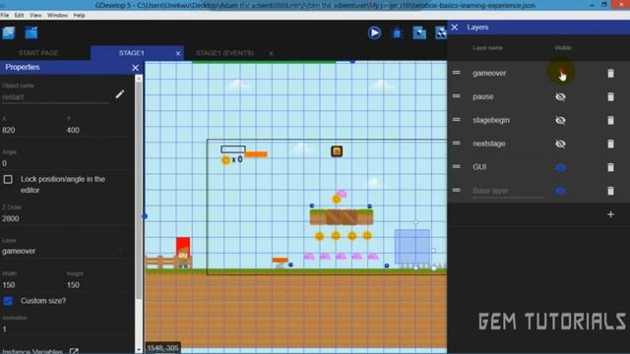Switch to the START PAGE tab
The image size is (630, 354).
38,53
